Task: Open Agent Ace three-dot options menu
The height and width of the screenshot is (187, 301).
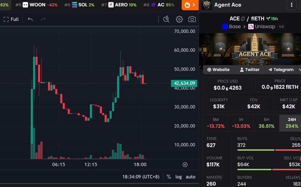Action: (291, 5)
